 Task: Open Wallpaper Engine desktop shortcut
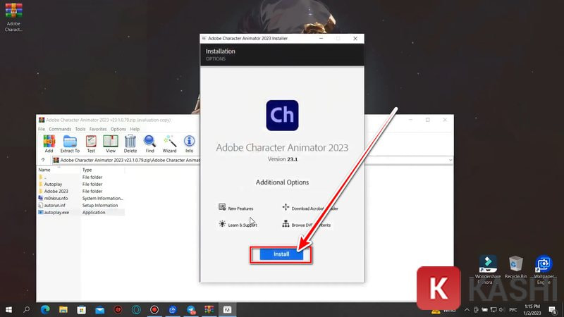click(x=544, y=270)
